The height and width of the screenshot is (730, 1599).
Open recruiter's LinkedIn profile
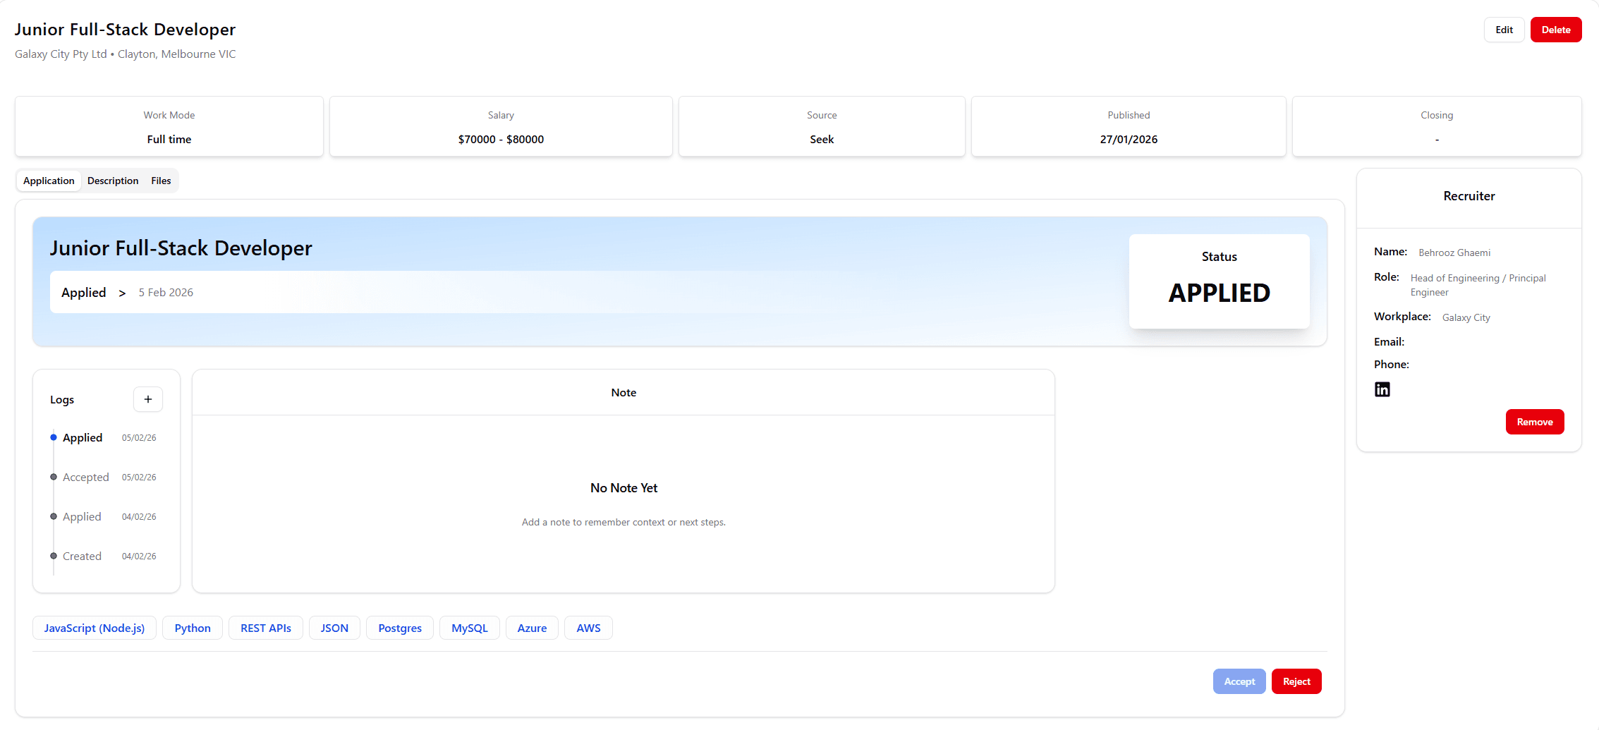pos(1382,389)
